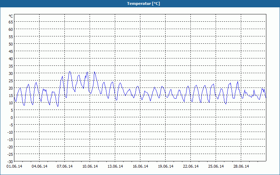Select the 10.06.14 date on the time axis

[90, 166]
